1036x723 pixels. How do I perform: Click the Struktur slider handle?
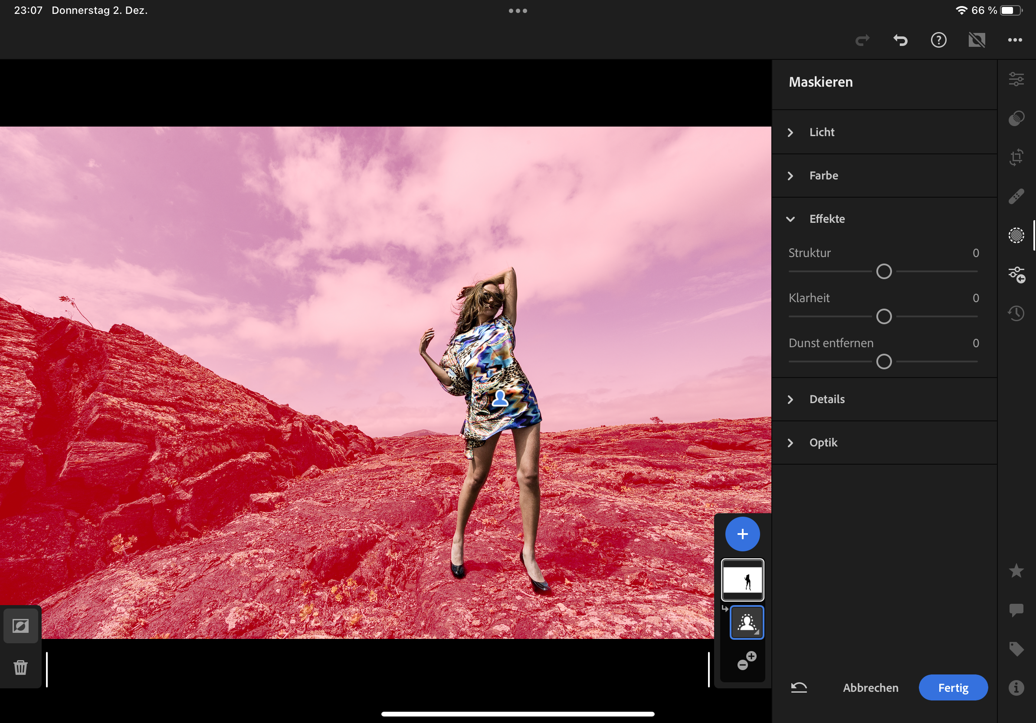pyautogui.click(x=884, y=271)
